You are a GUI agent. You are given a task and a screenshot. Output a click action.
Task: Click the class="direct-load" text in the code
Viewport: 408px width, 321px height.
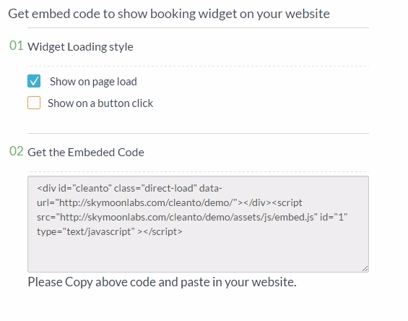(x=155, y=188)
